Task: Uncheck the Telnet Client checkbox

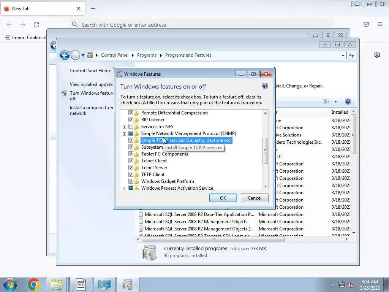Action: [x=131, y=161]
